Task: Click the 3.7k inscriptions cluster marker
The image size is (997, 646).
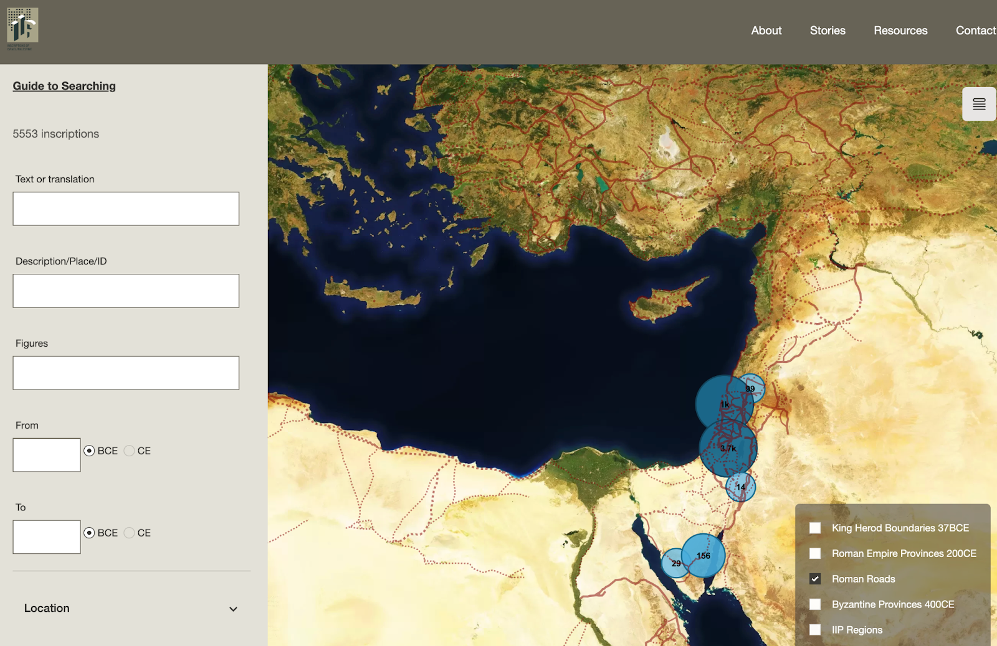Action: (x=728, y=448)
